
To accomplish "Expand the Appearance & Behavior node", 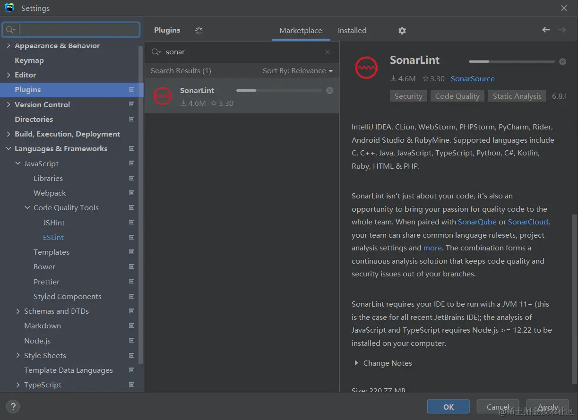I will 9,46.
